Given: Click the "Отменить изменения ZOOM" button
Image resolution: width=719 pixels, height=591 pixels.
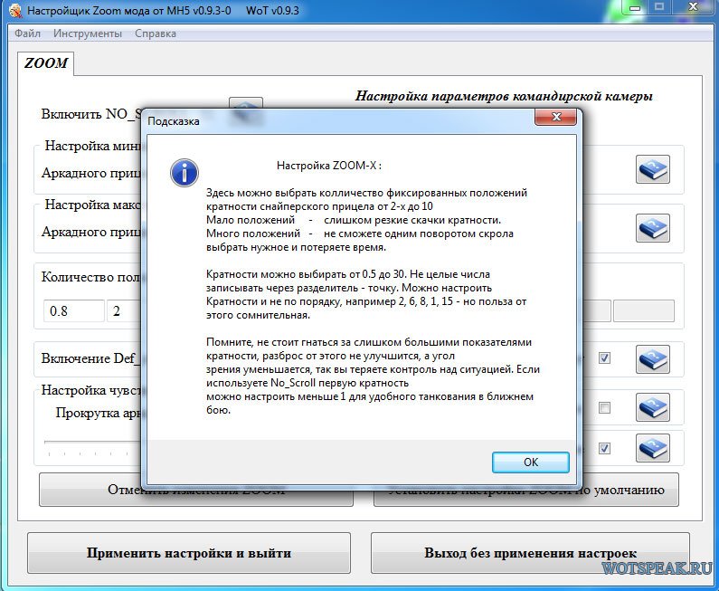Looking at the screenshot, I should 90,491.
